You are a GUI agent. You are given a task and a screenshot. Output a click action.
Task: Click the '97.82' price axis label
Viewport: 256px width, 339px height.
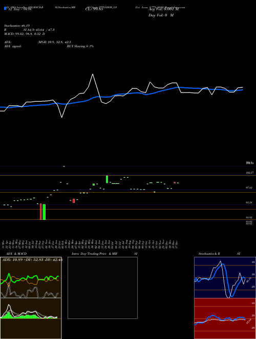tap(249, 188)
